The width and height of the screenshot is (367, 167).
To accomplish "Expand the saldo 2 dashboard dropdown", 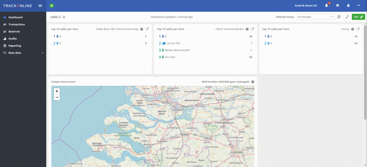I will pos(64,17).
